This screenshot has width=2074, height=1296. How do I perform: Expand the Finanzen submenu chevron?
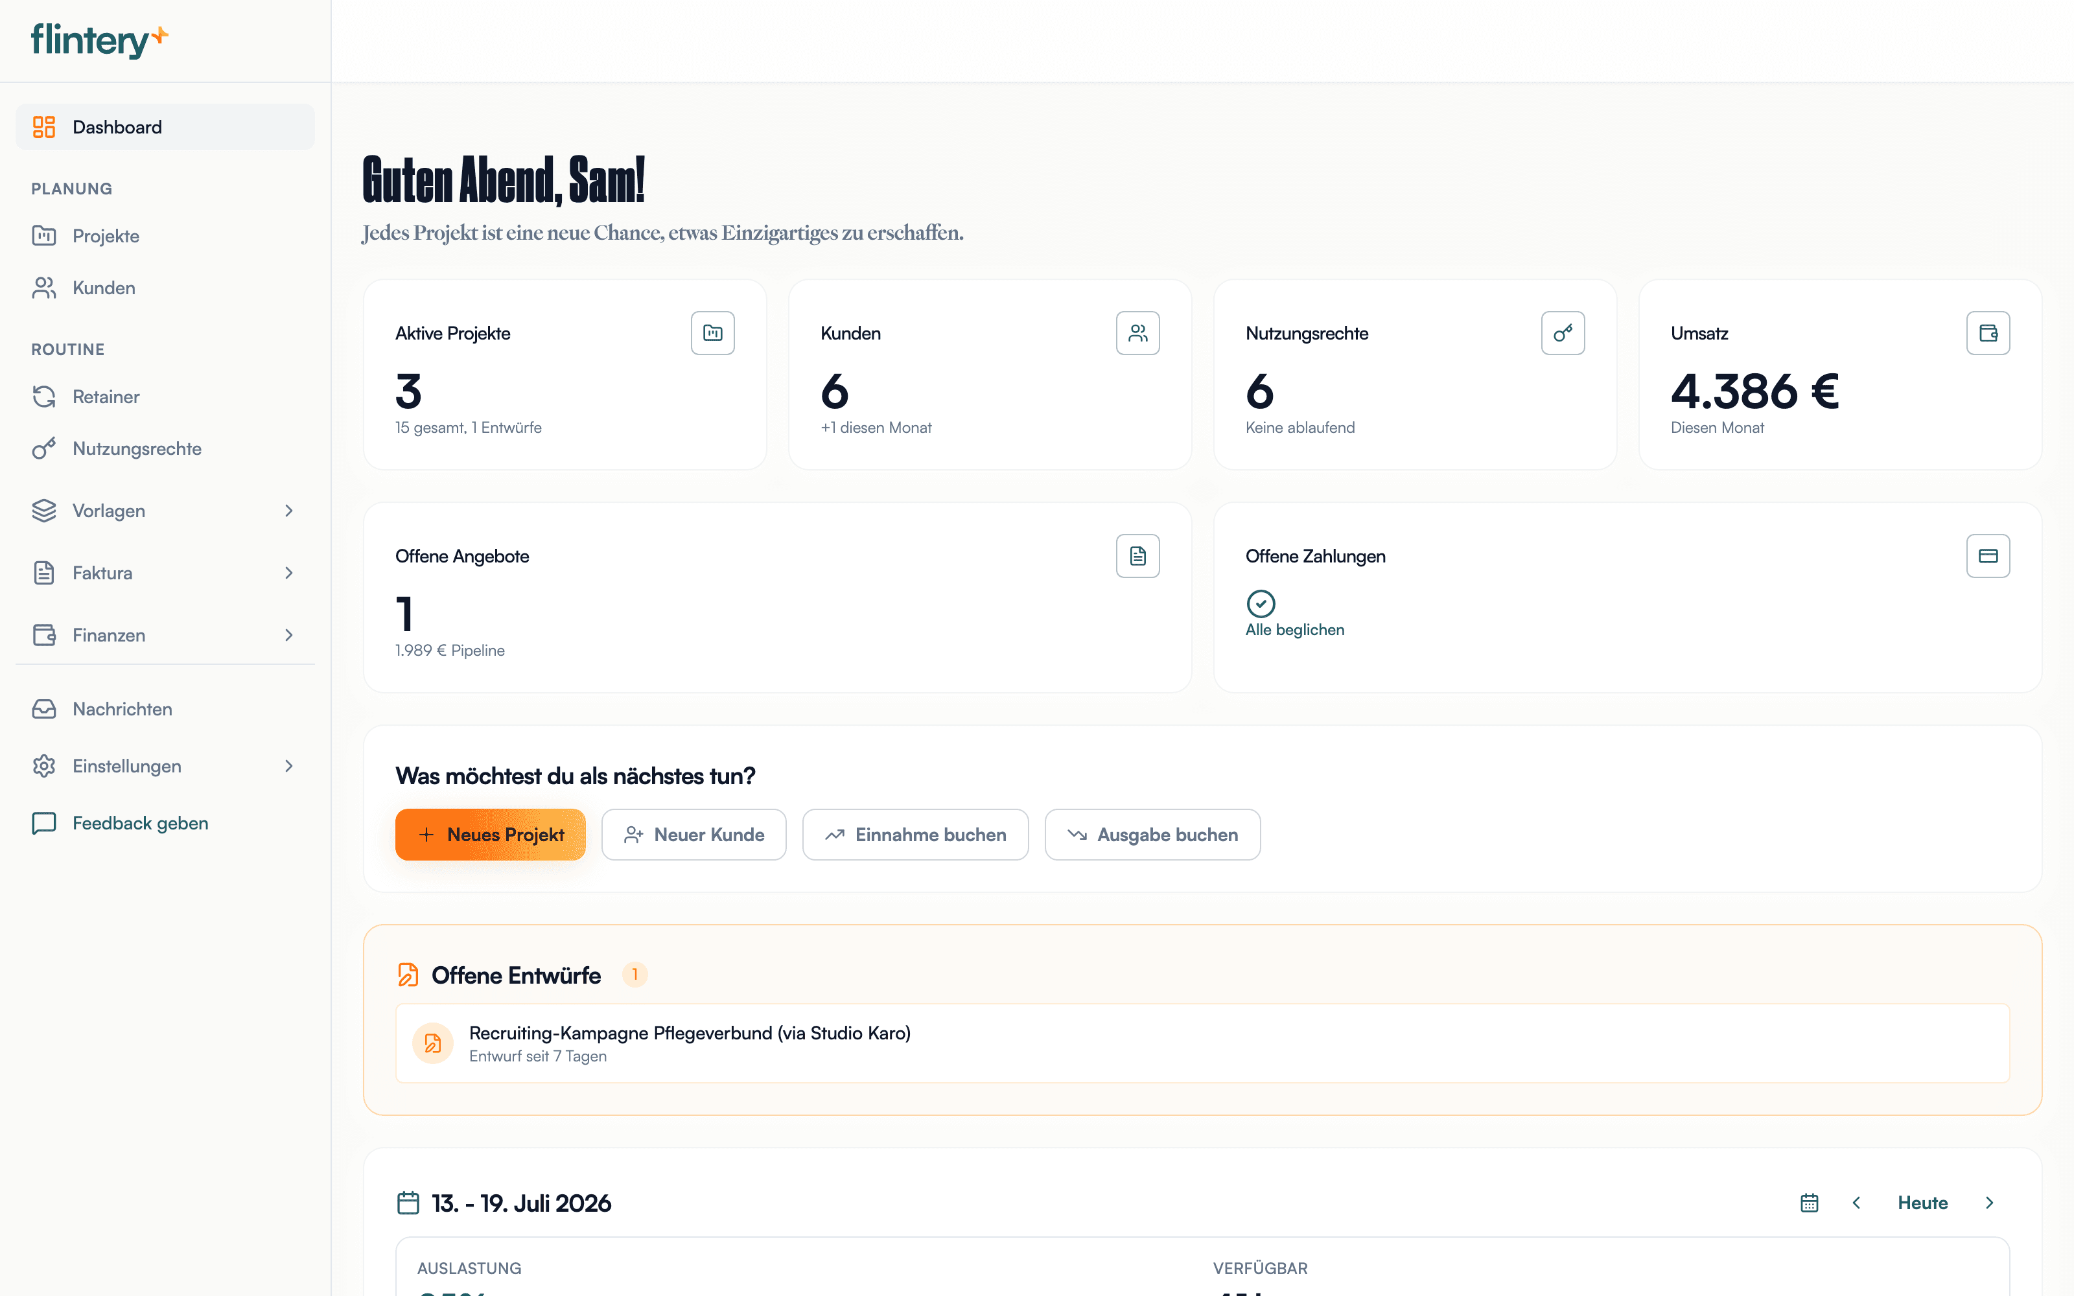(x=289, y=635)
